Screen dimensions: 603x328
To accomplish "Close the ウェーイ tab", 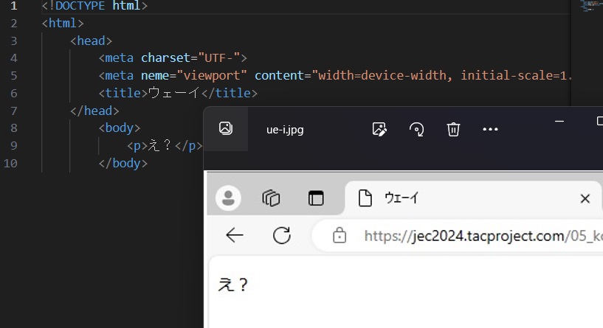I will (x=585, y=198).
